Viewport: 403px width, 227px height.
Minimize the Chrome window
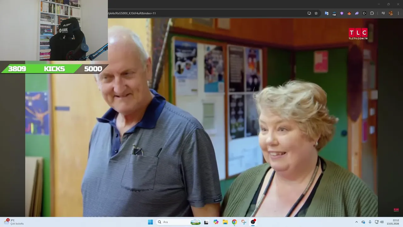tap(378, 4)
